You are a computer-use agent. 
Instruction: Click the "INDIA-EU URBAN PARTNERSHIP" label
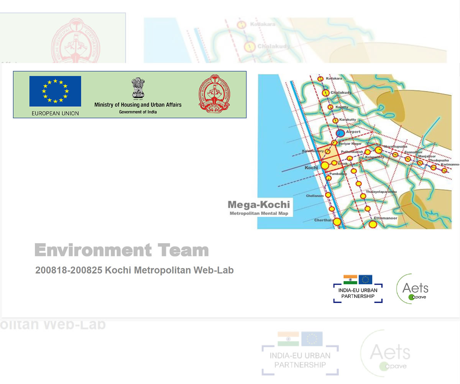(358, 293)
